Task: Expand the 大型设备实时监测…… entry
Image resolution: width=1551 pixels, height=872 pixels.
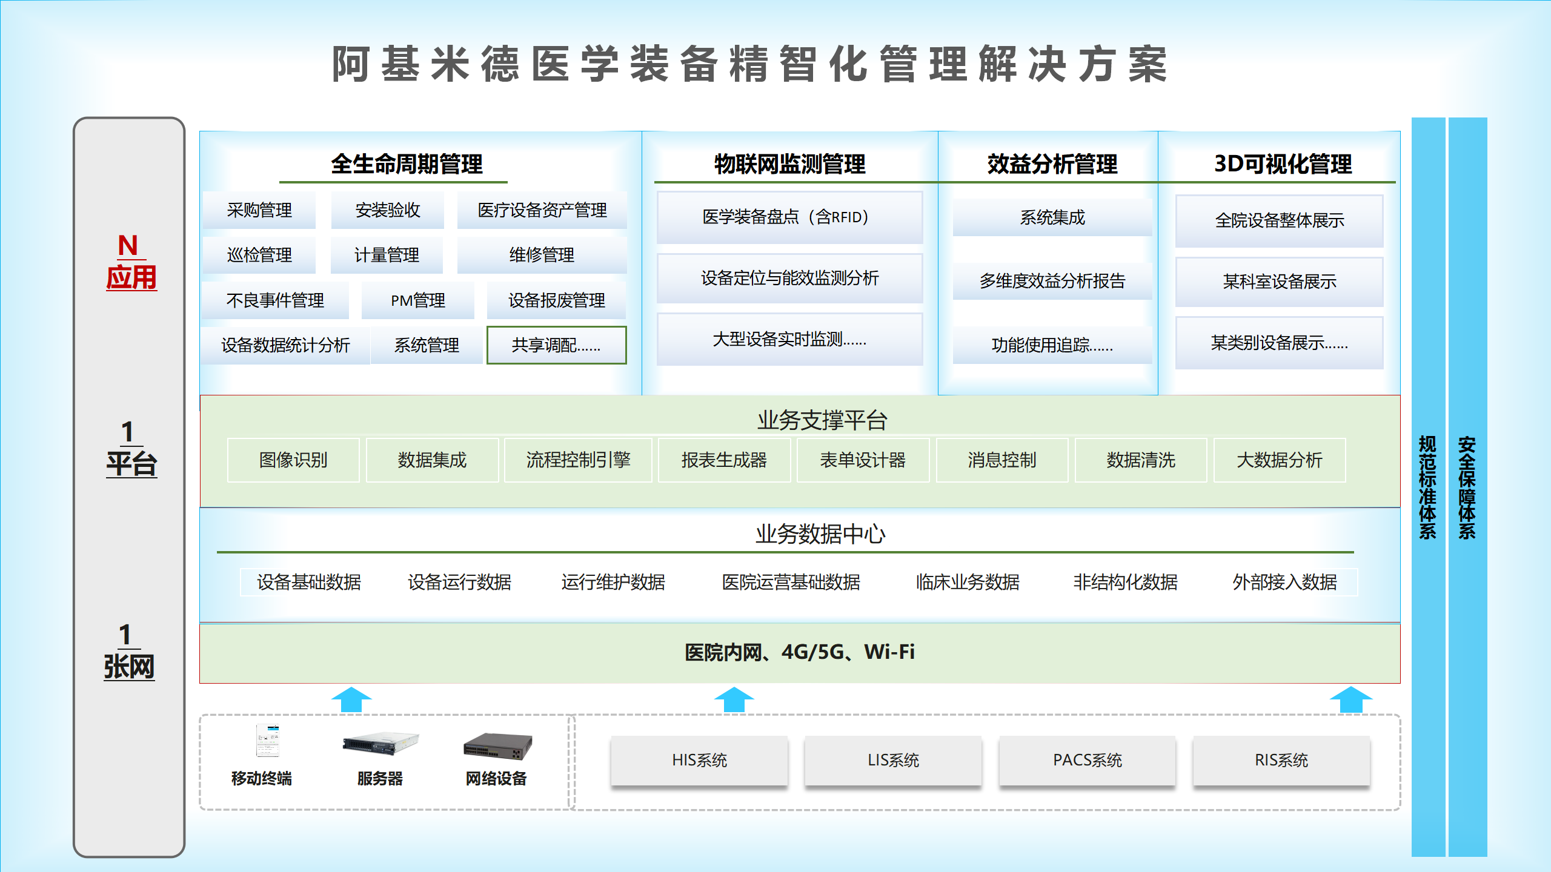Action: point(789,340)
